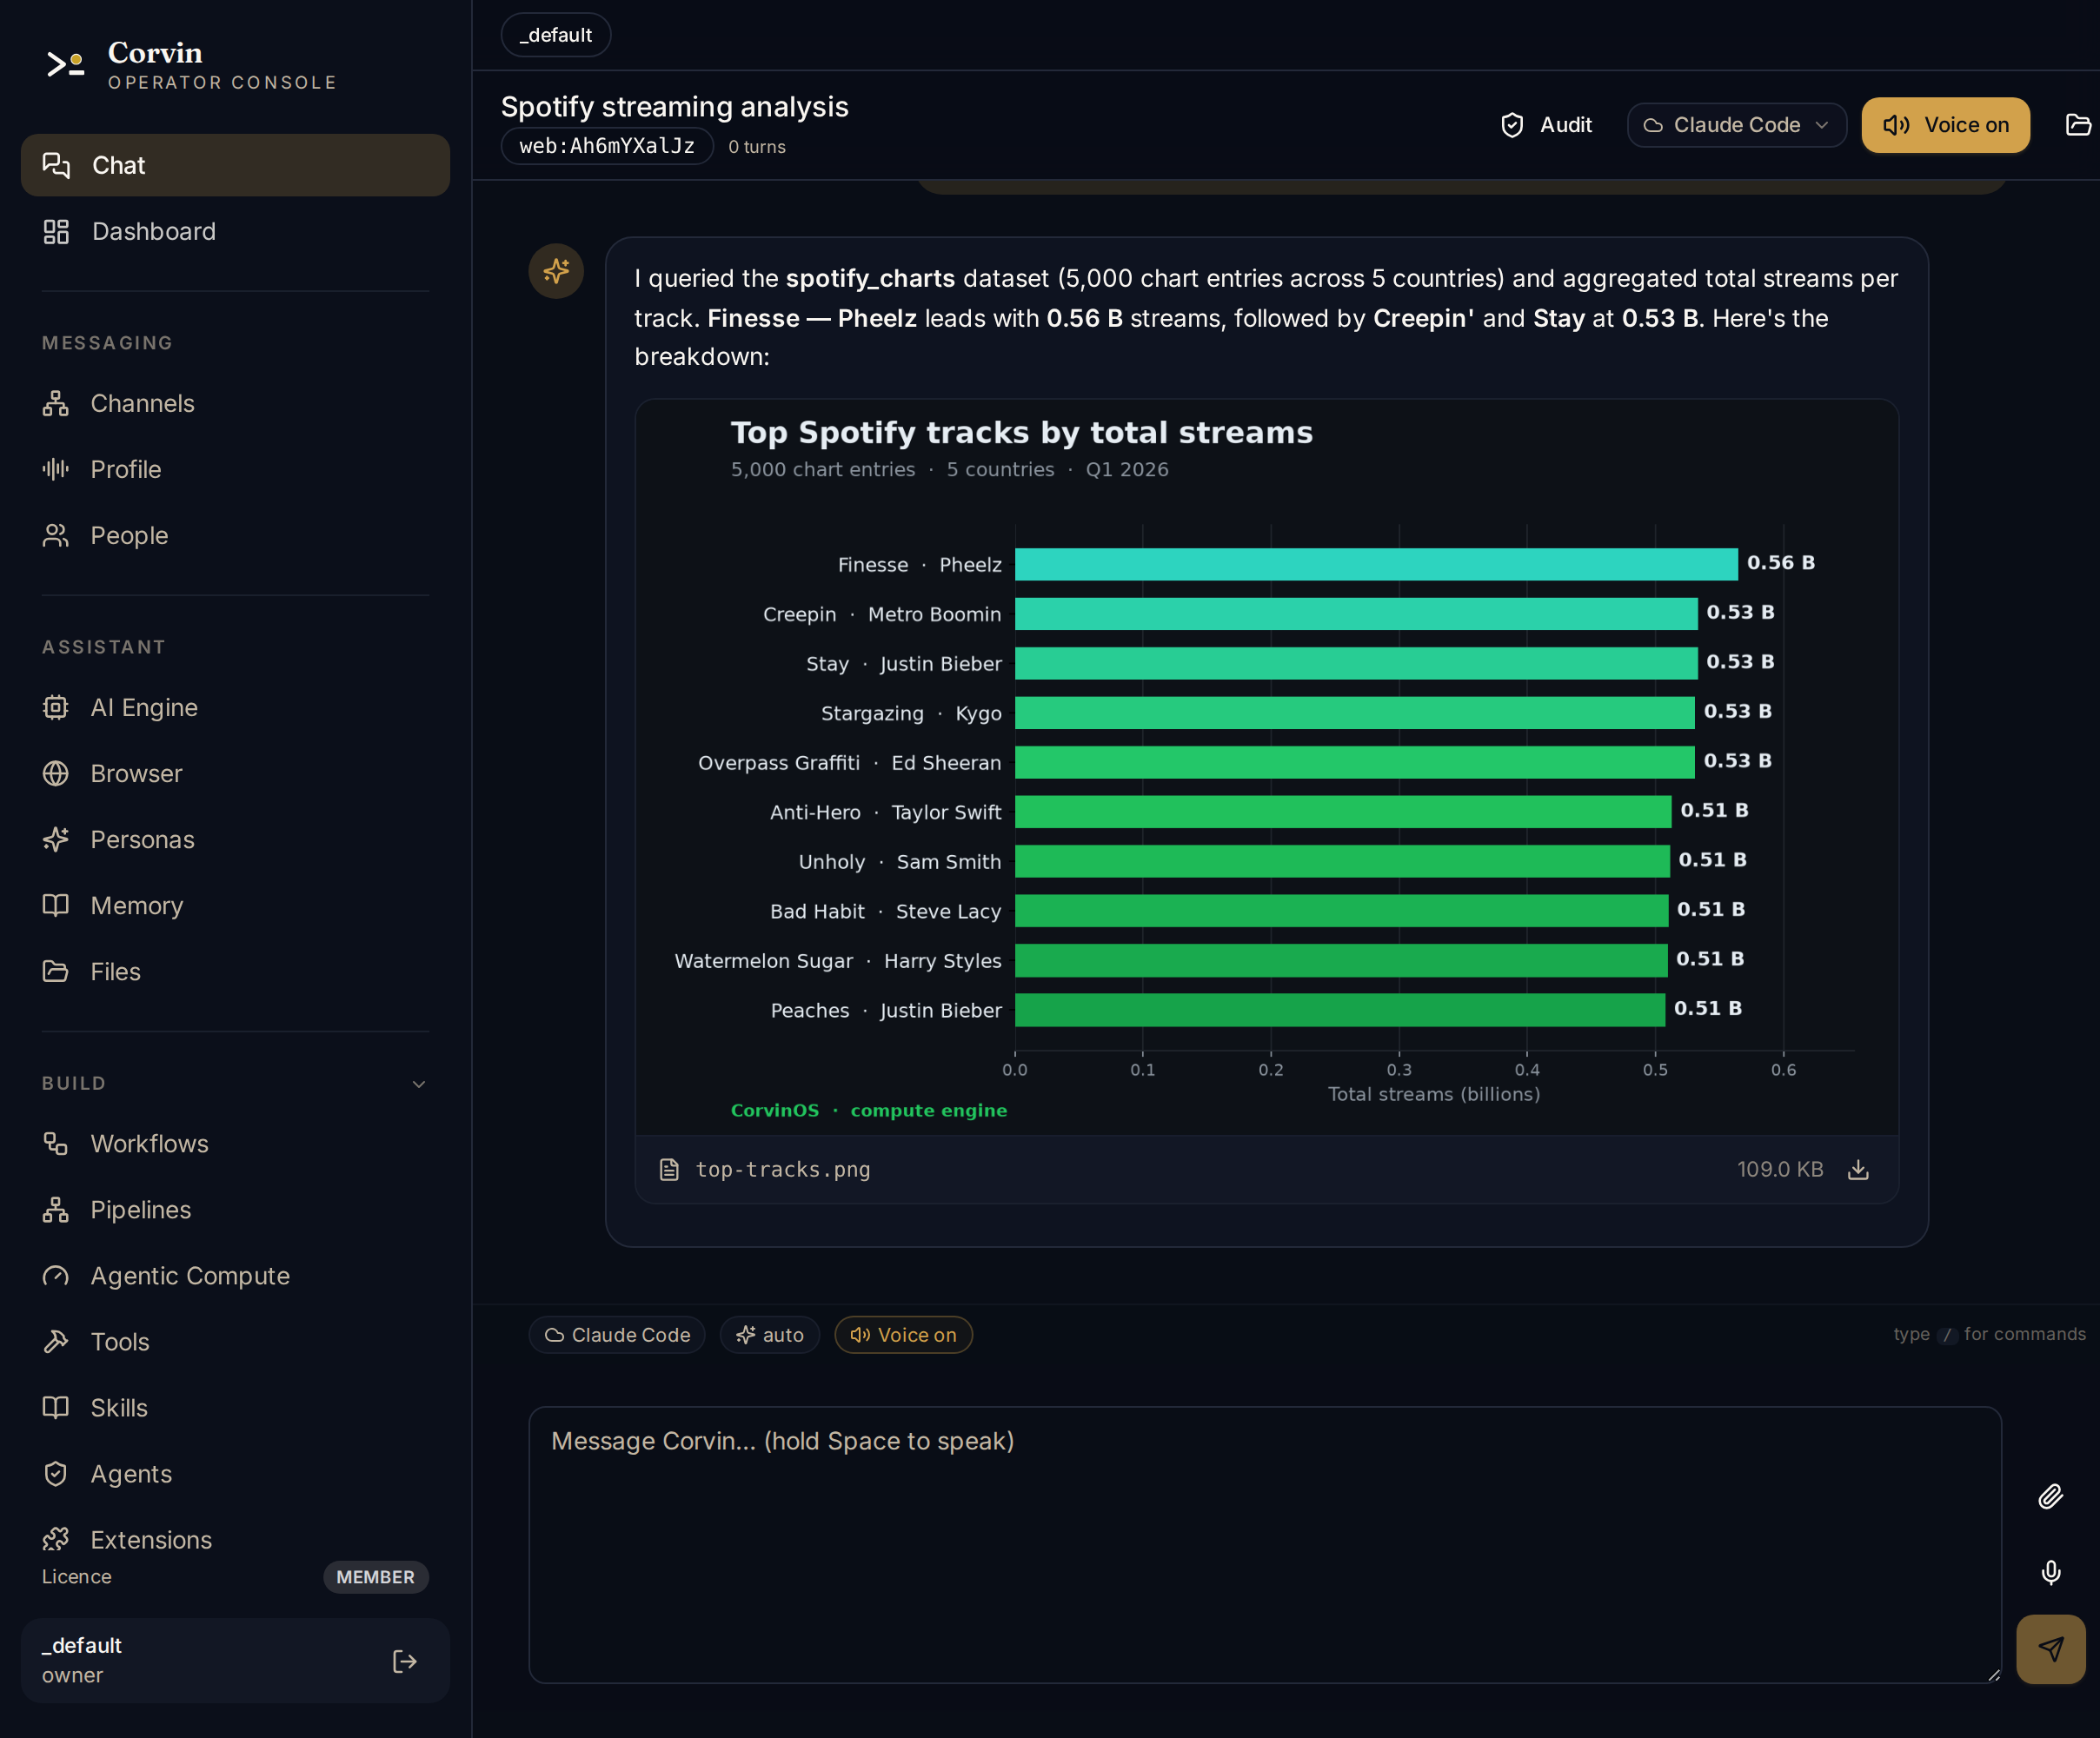
Task: Click the Peaches · Justin Bieber bar
Action: [1340, 1009]
